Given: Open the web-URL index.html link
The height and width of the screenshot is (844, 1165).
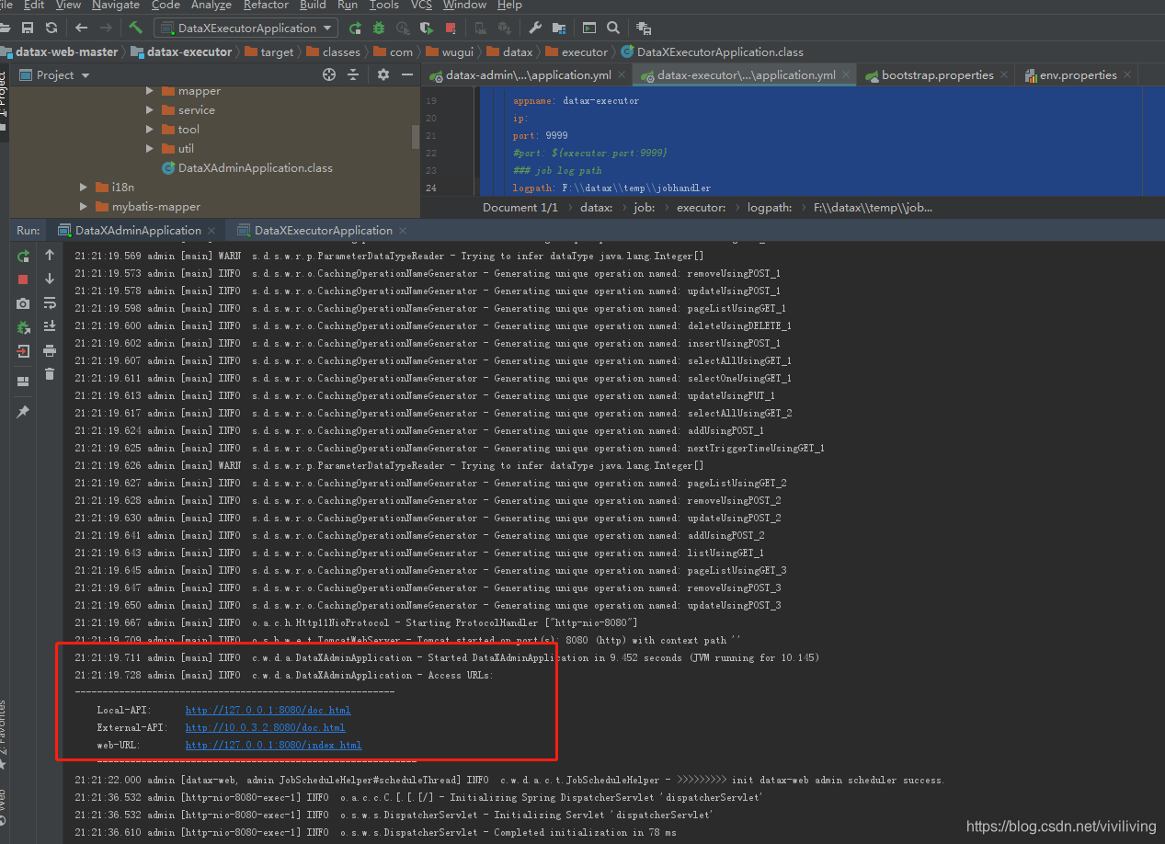Looking at the screenshot, I should pos(271,745).
